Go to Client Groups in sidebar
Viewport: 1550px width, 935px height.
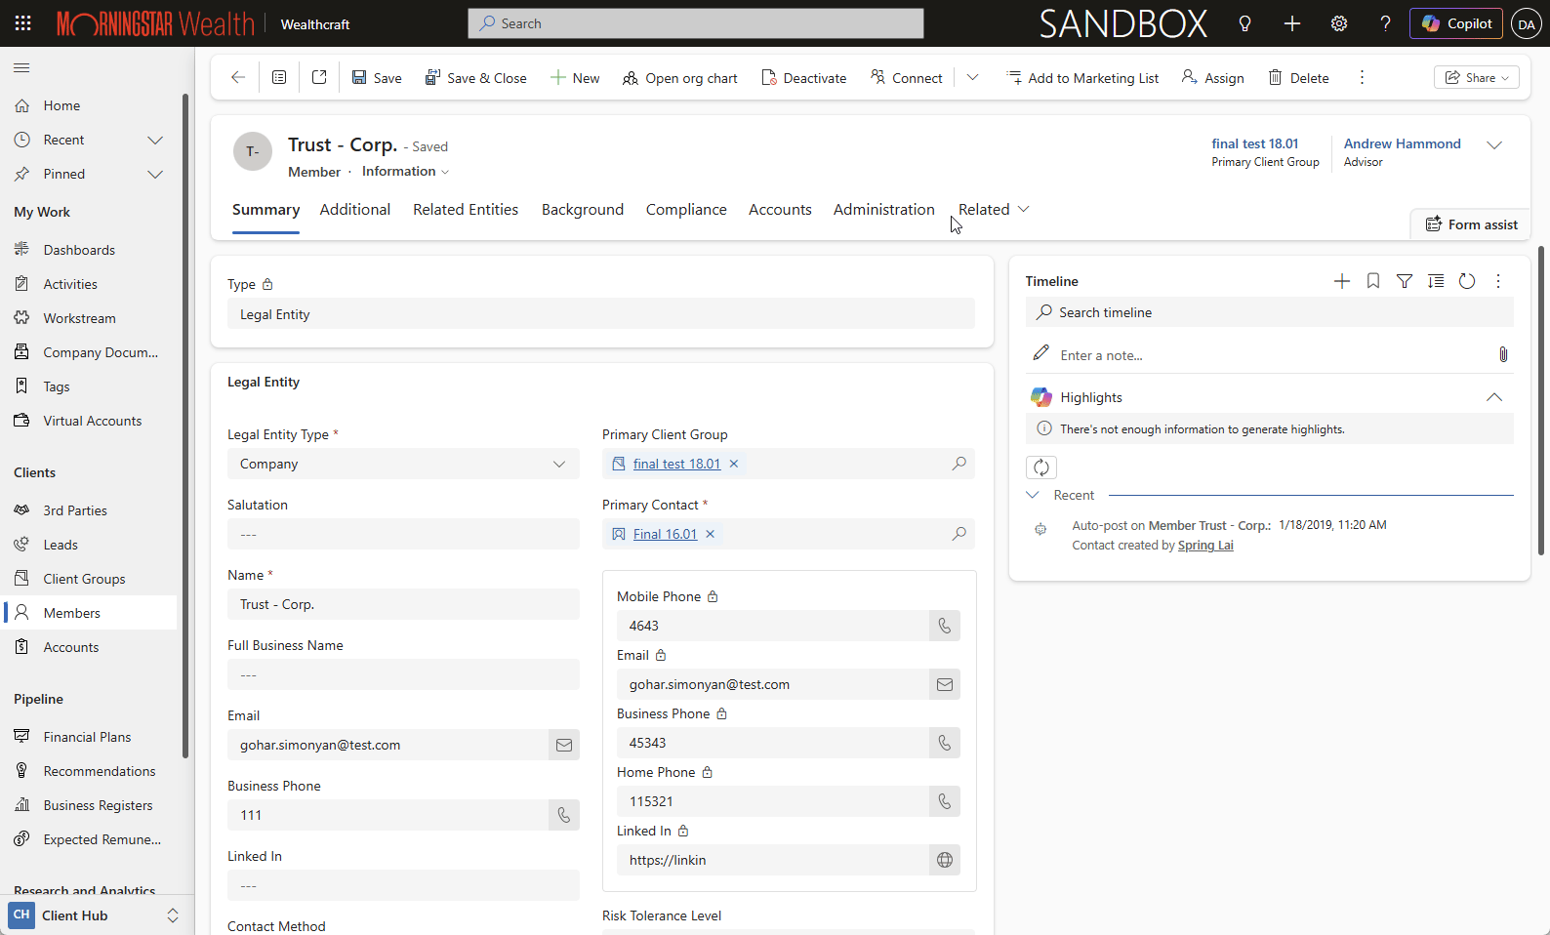84,579
